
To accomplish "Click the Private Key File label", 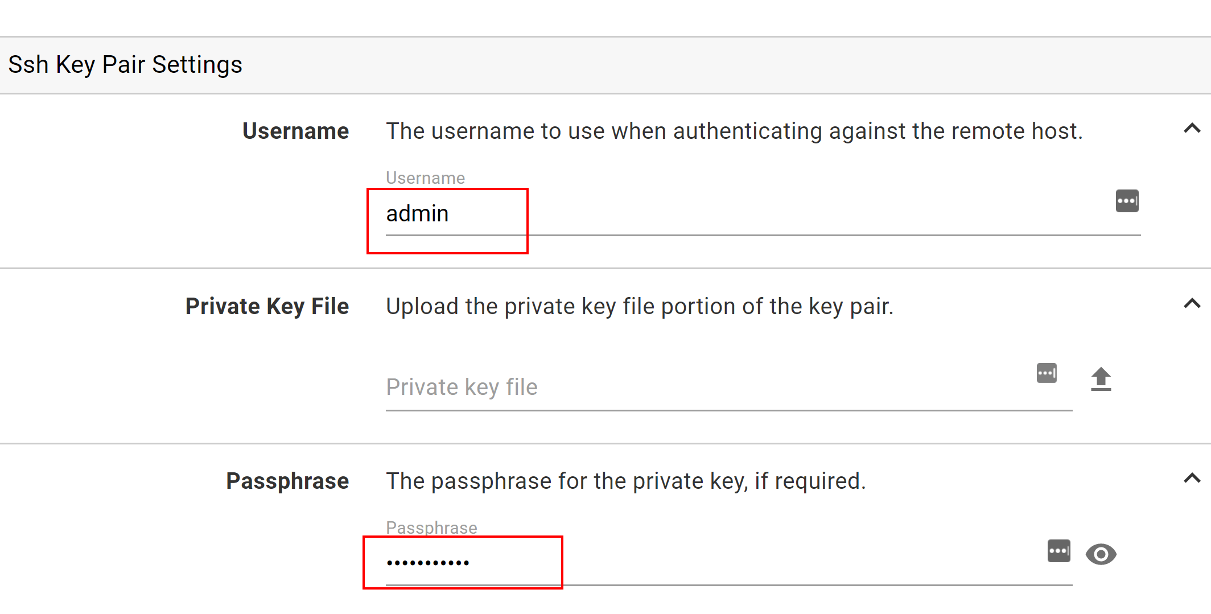I will click(266, 306).
